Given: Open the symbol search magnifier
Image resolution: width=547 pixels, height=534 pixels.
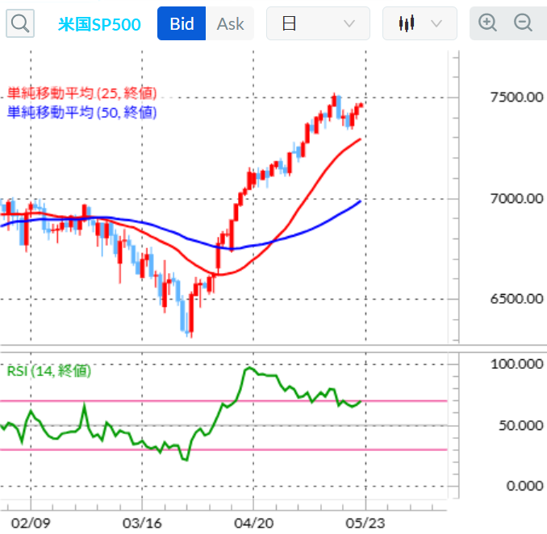Looking at the screenshot, I should [20, 23].
